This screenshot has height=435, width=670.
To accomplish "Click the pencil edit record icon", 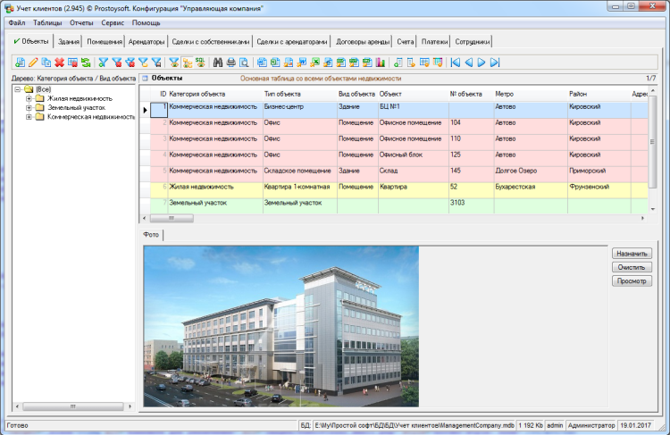I will (33, 63).
